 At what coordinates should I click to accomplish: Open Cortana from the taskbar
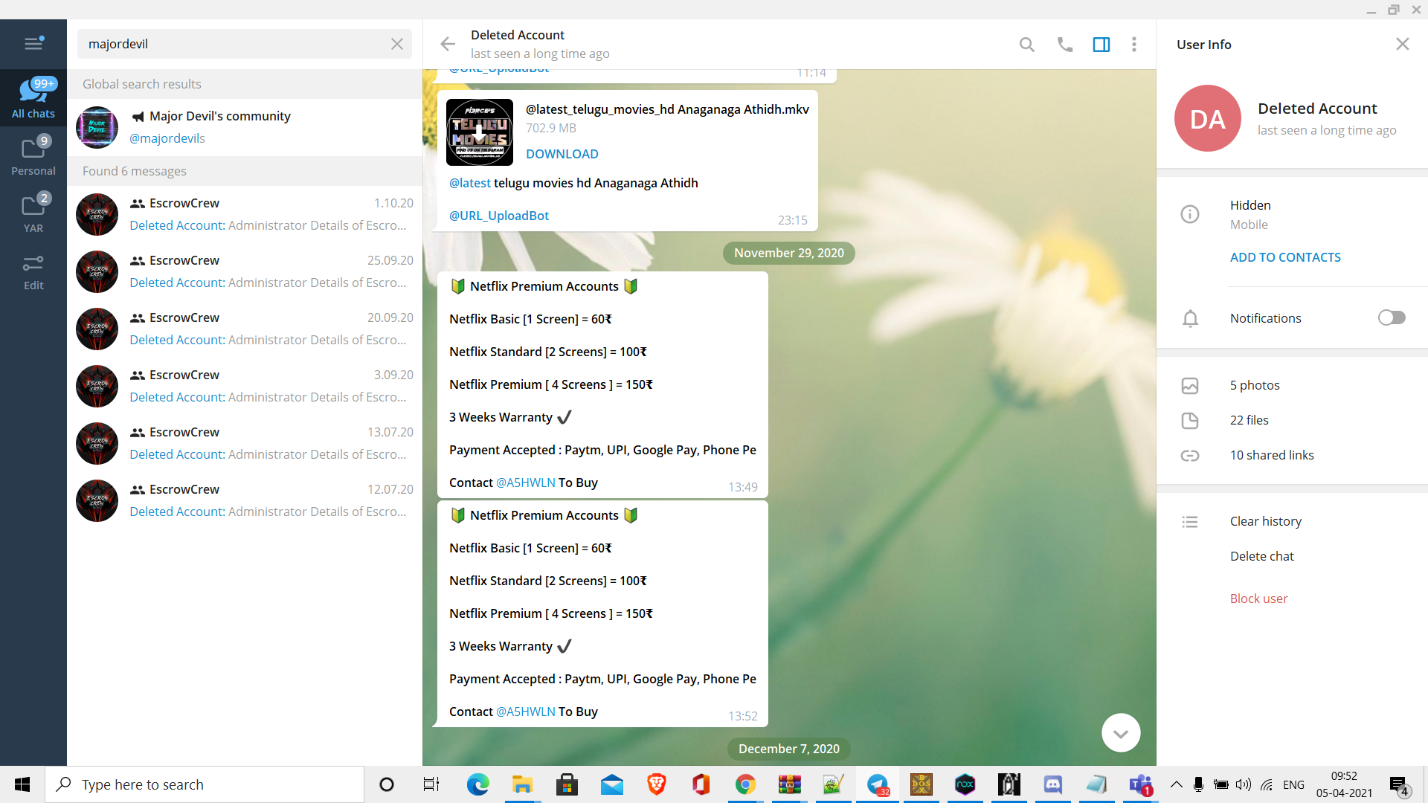pos(387,784)
